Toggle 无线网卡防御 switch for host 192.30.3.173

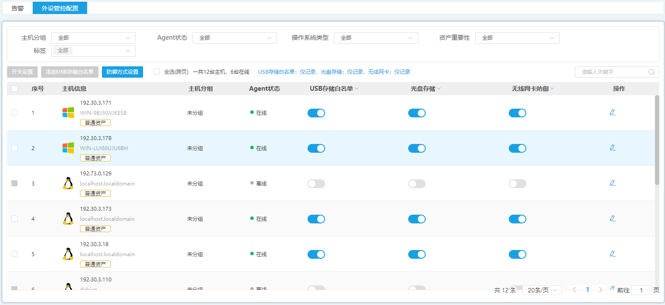click(x=518, y=219)
